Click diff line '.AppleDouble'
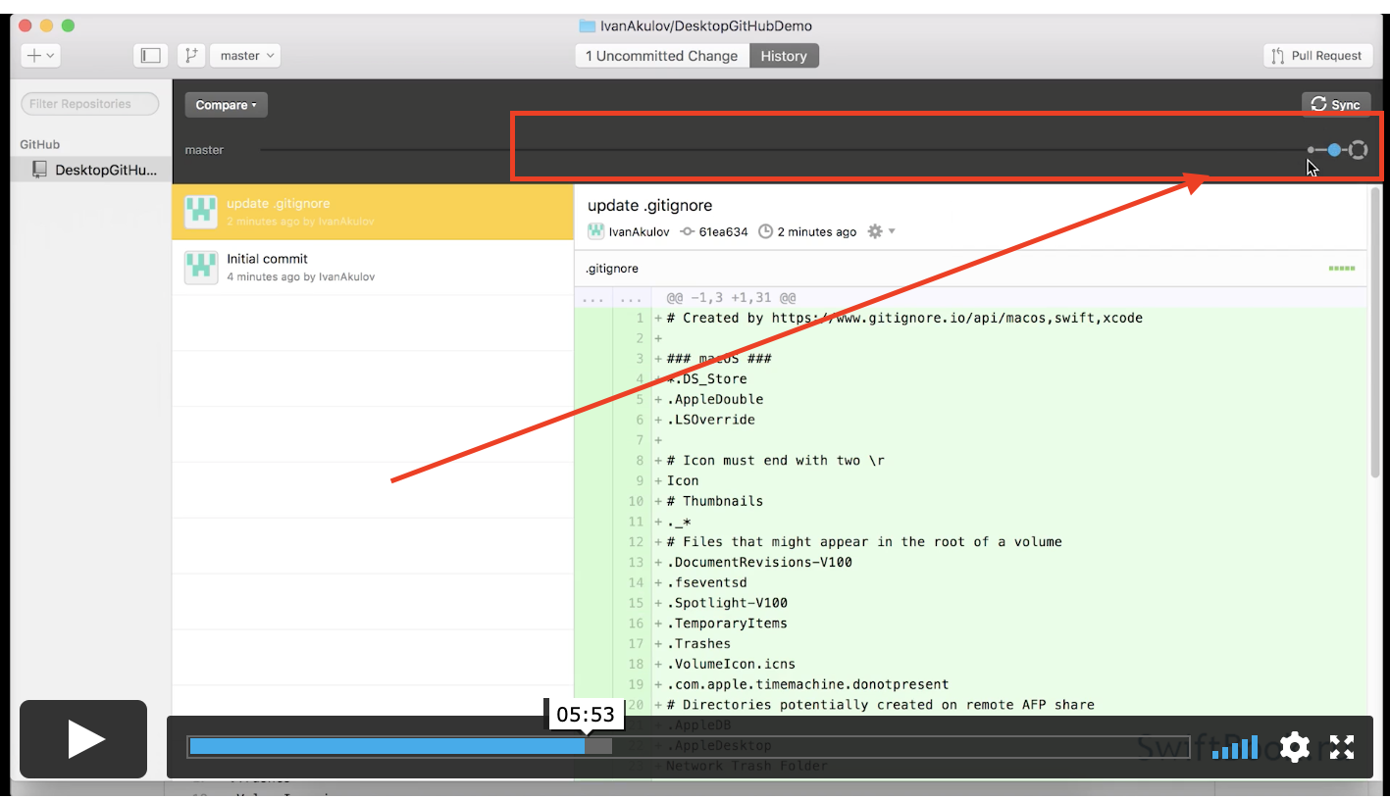Image resolution: width=1390 pixels, height=799 pixels. tap(715, 399)
